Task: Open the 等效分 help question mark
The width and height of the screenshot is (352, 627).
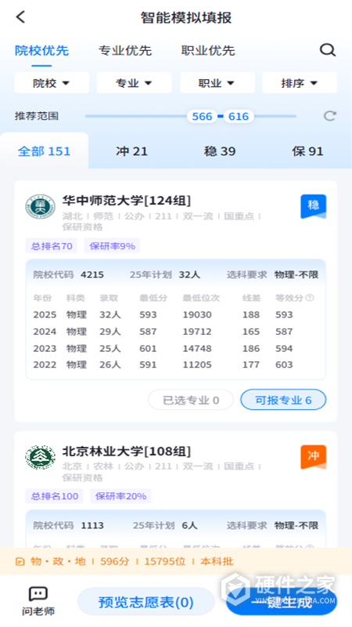Action: click(310, 298)
